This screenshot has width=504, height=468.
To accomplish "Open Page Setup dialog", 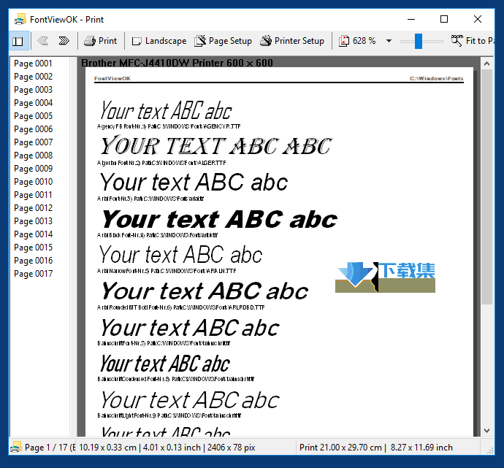I will coord(223,41).
